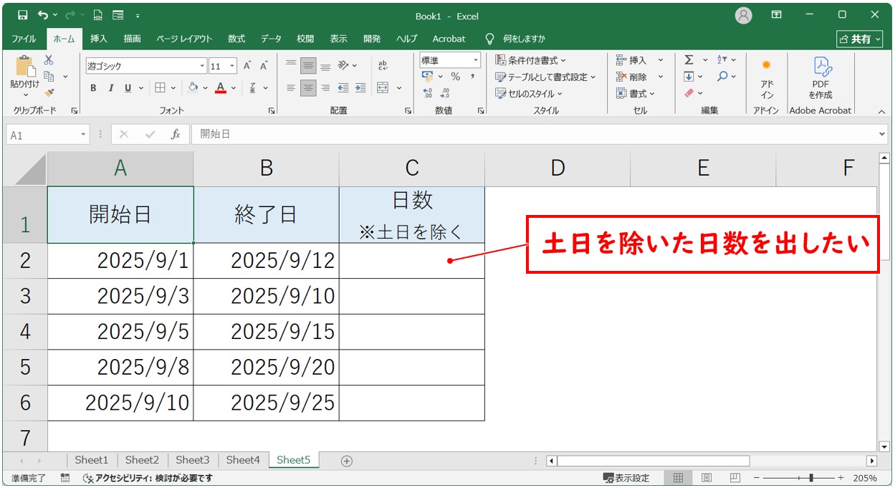Switch to the データ (Data) tab
Screen dimensions: 895x488
coord(271,39)
